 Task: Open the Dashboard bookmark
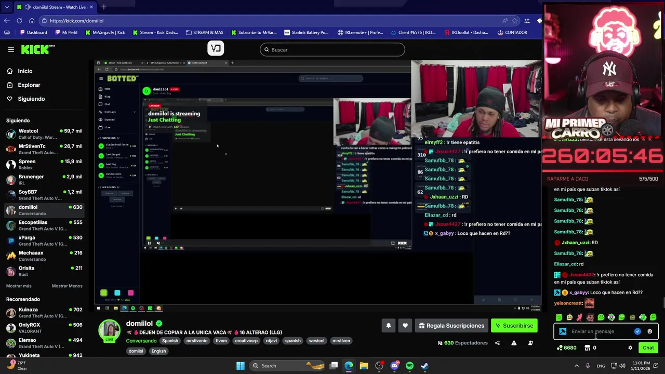33,32
